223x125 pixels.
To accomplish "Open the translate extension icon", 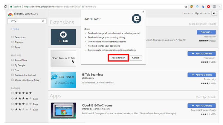I will click(203, 7).
